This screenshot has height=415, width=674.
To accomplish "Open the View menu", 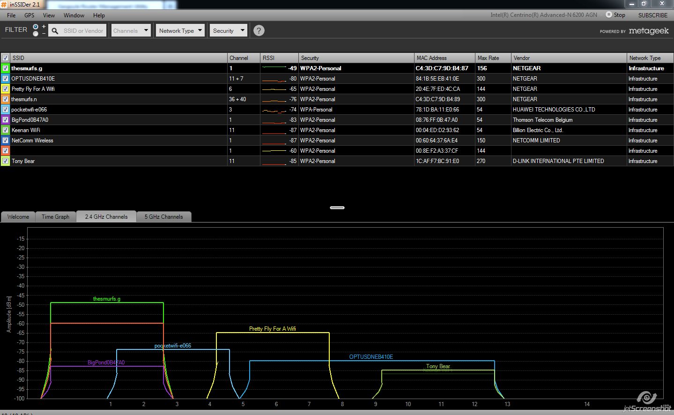I will (49, 15).
